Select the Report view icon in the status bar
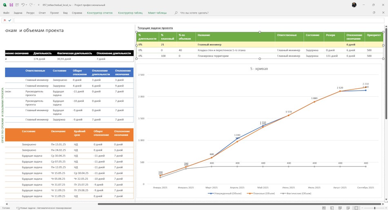Viewport: 388px width, 210px height. pyautogui.click(x=356, y=208)
